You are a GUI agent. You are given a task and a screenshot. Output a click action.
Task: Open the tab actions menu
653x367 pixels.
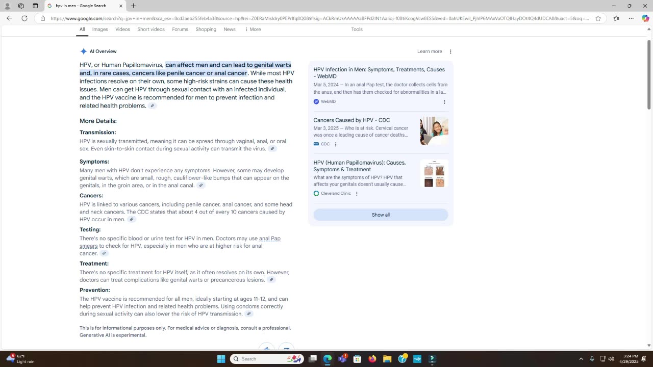click(x=35, y=6)
